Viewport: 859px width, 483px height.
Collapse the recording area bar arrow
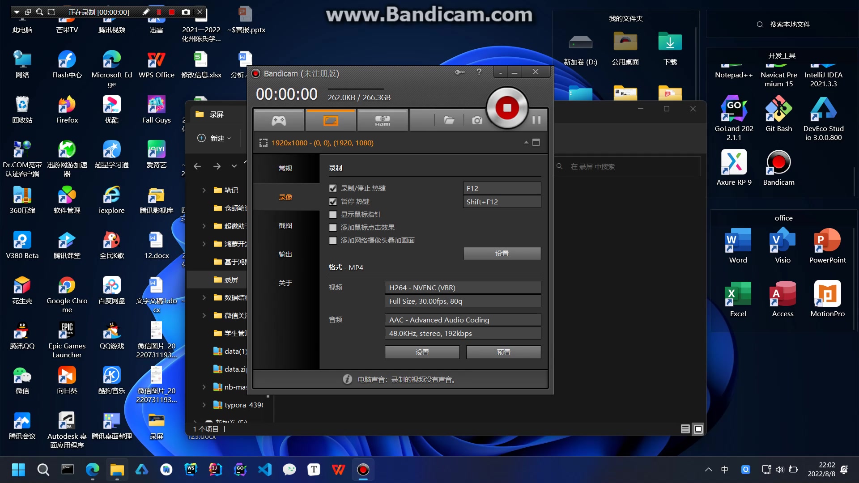click(x=526, y=143)
